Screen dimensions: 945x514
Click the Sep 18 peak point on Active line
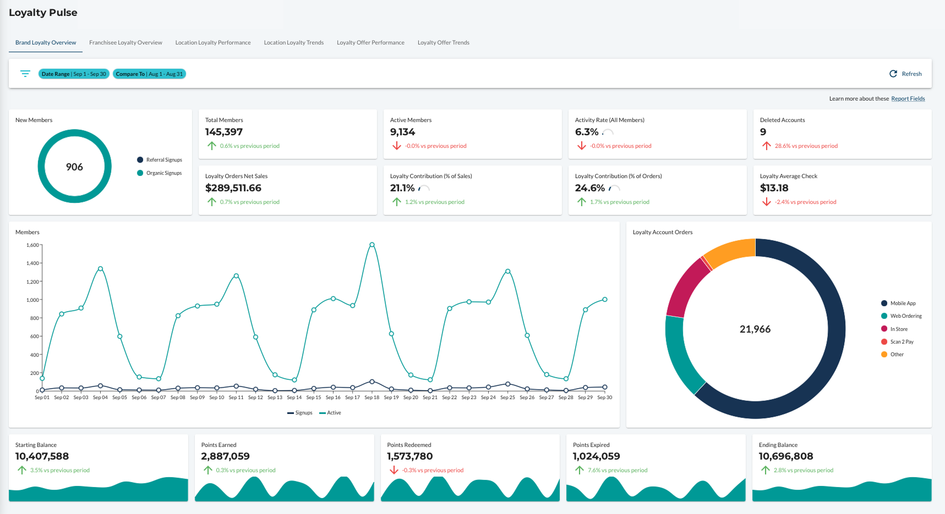pos(372,245)
